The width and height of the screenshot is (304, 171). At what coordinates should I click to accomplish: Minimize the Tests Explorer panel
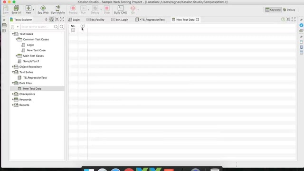coord(57,19)
